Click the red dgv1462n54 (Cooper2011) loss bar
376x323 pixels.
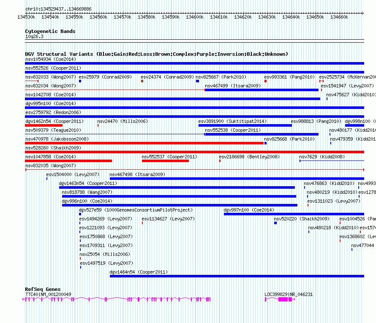click(44, 125)
